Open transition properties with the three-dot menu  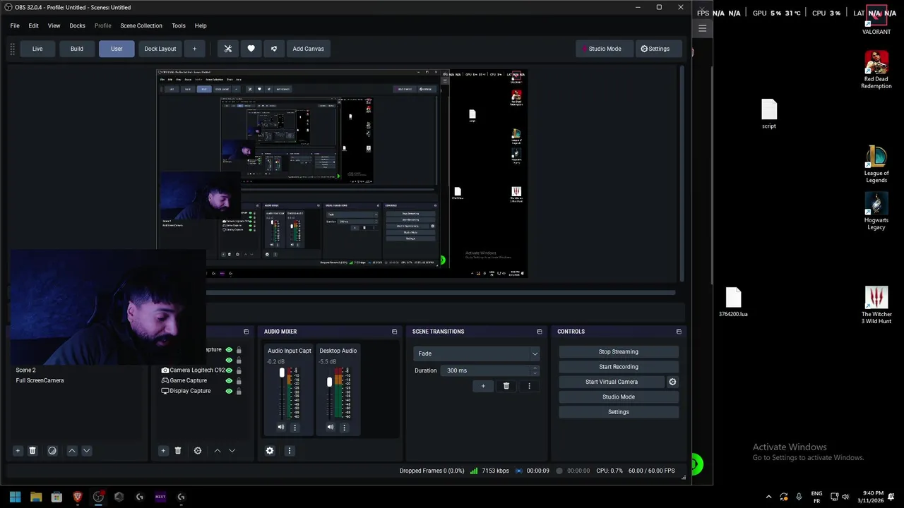point(529,386)
